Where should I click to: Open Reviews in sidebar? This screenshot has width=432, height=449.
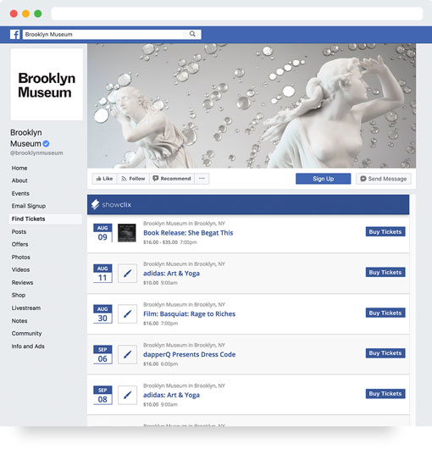pos(22,283)
